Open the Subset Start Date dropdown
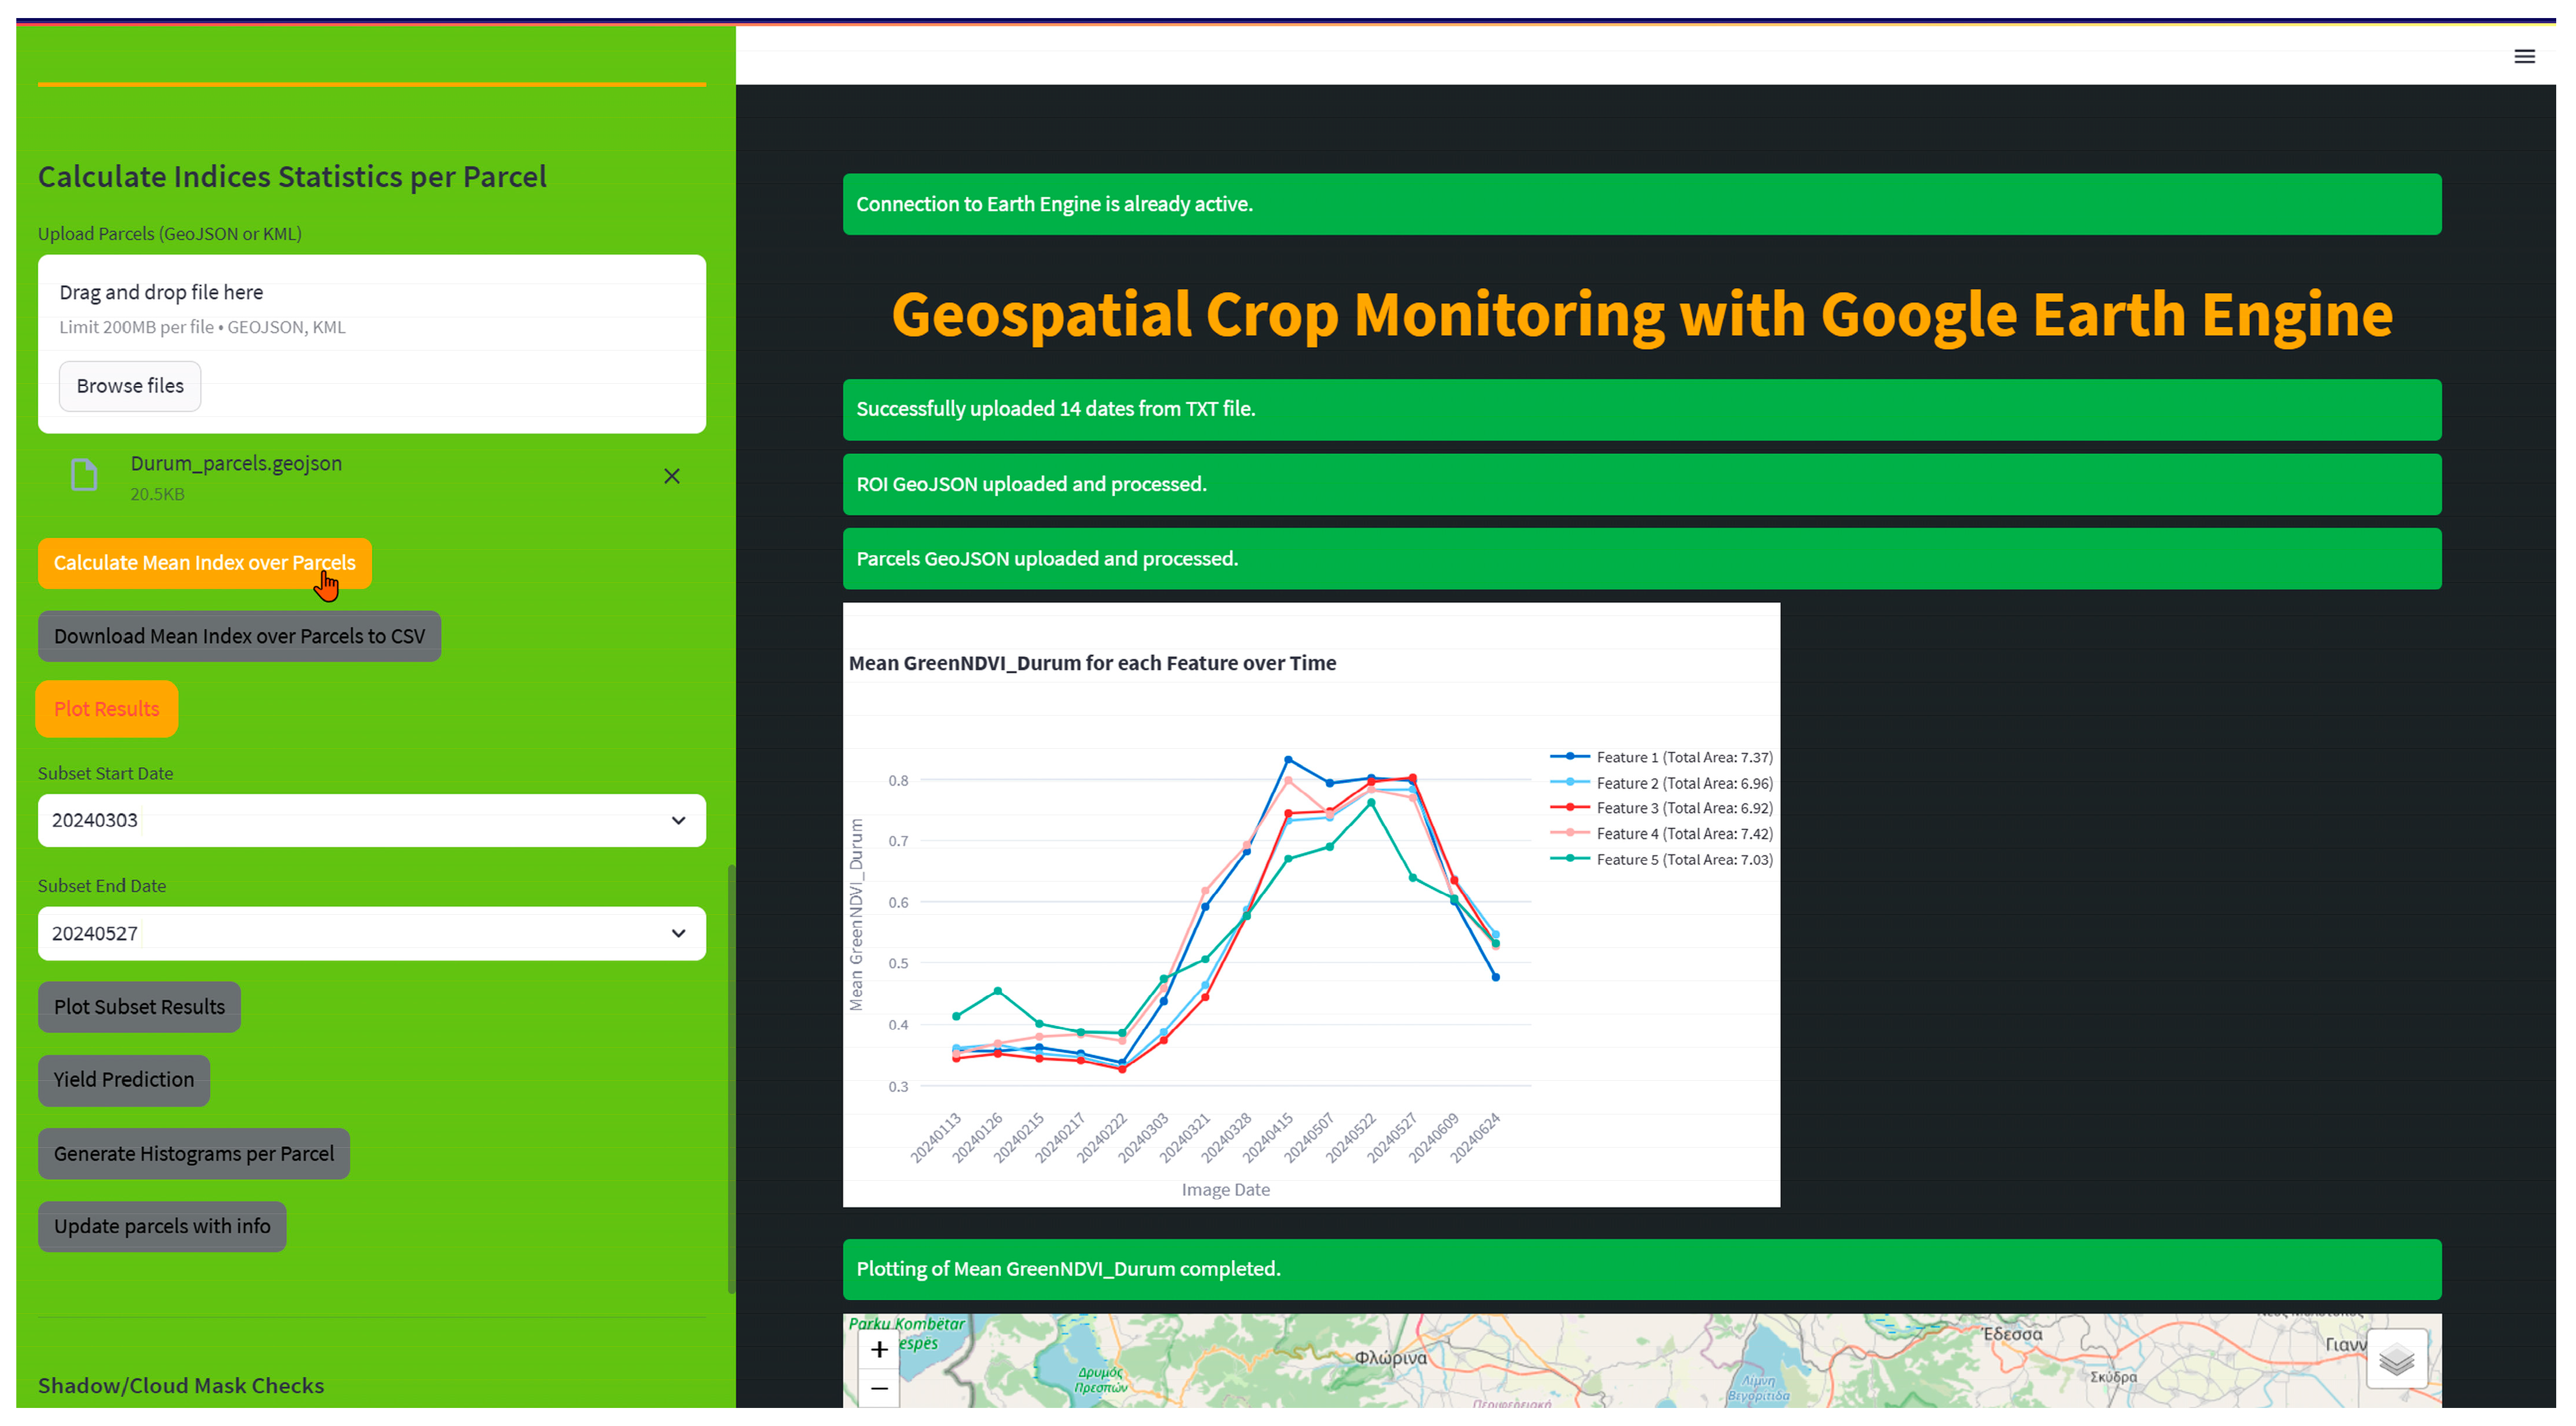 pos(372,820)
